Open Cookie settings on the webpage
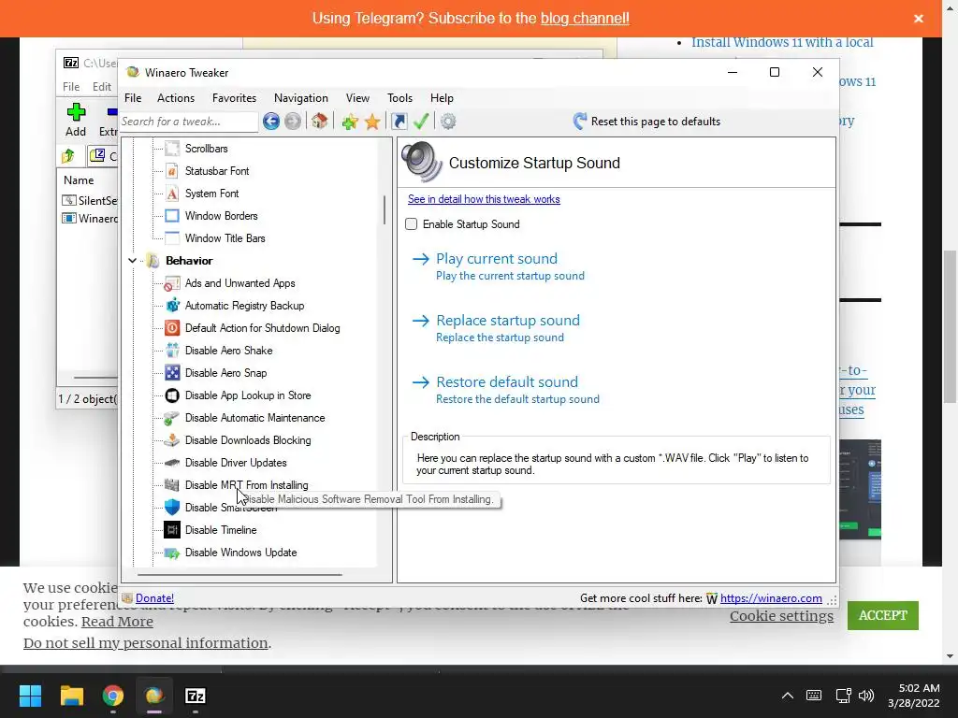958x718 pixels. click(x=781, y=616)
